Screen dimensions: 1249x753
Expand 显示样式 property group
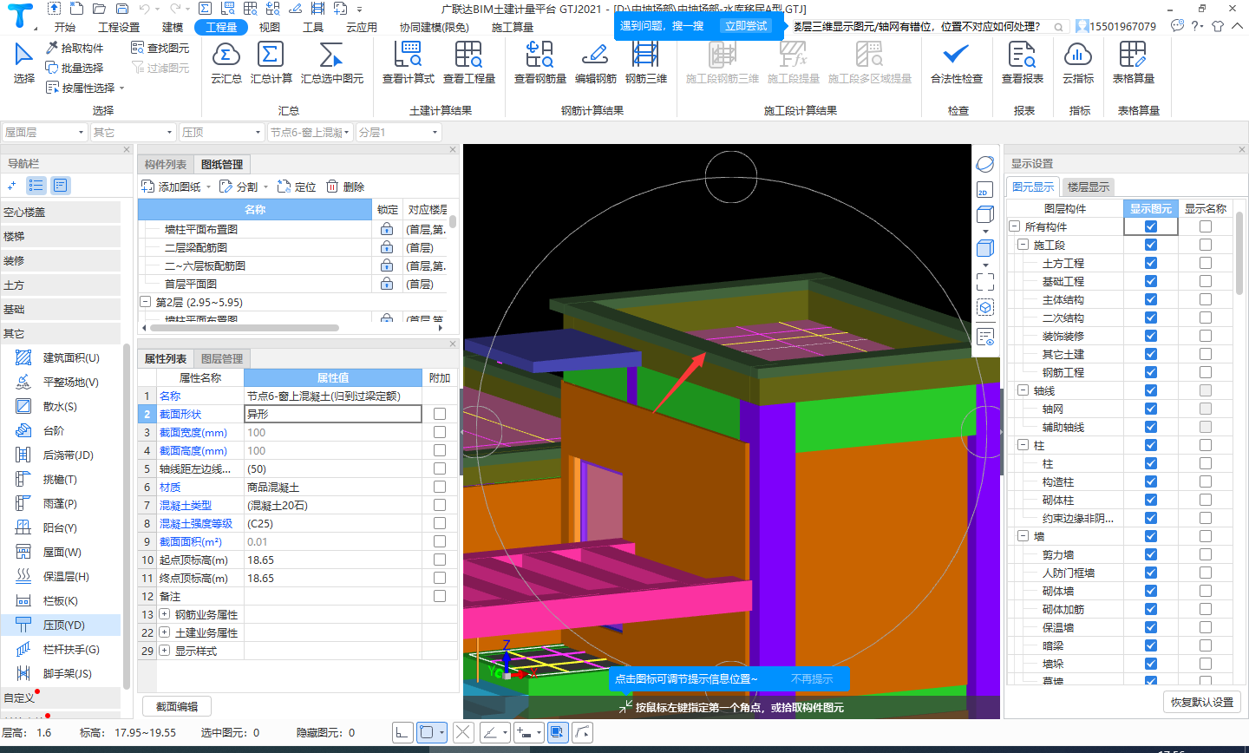[164, 651]
